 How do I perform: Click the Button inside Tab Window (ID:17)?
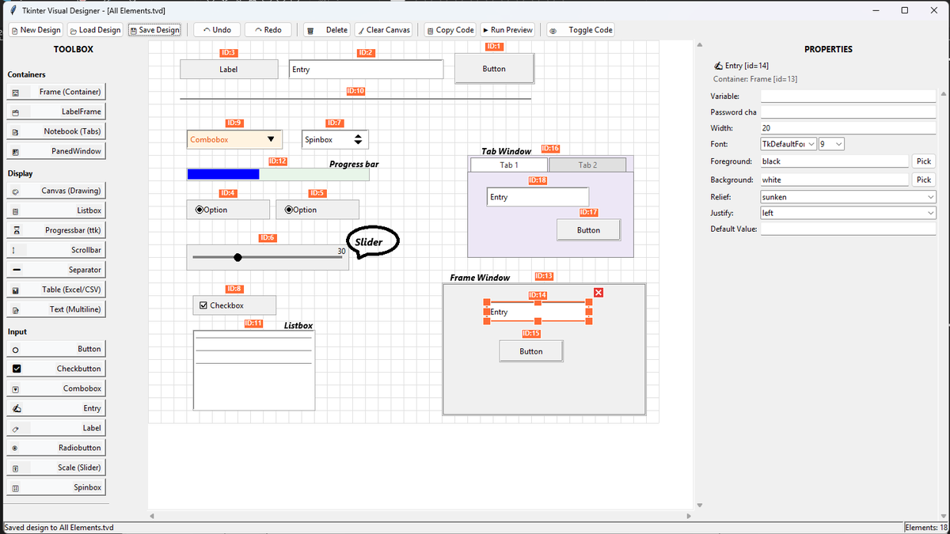click(588, 230)
